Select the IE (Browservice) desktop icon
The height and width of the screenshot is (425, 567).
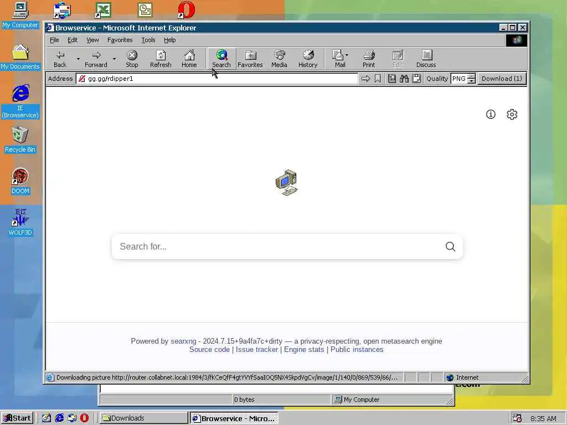[20, 101]
